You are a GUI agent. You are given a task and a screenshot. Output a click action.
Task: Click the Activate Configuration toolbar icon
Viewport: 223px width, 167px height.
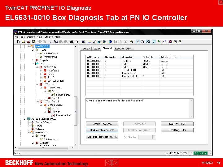99,42
